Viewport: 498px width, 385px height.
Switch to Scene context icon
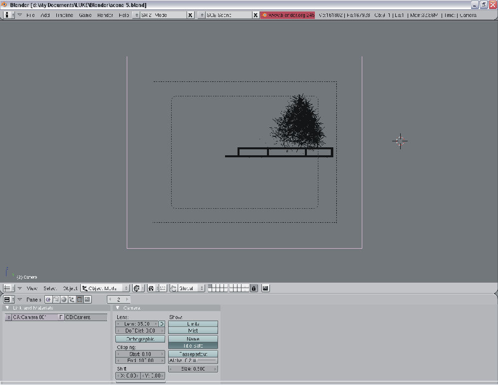pos(87,300)
